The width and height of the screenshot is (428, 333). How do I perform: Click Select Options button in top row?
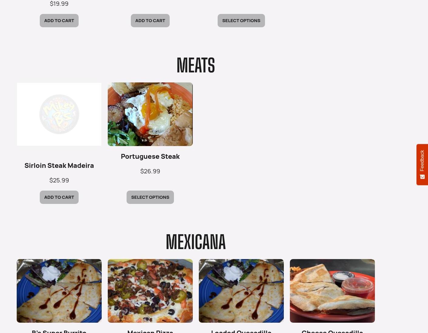tap(241, 21)
